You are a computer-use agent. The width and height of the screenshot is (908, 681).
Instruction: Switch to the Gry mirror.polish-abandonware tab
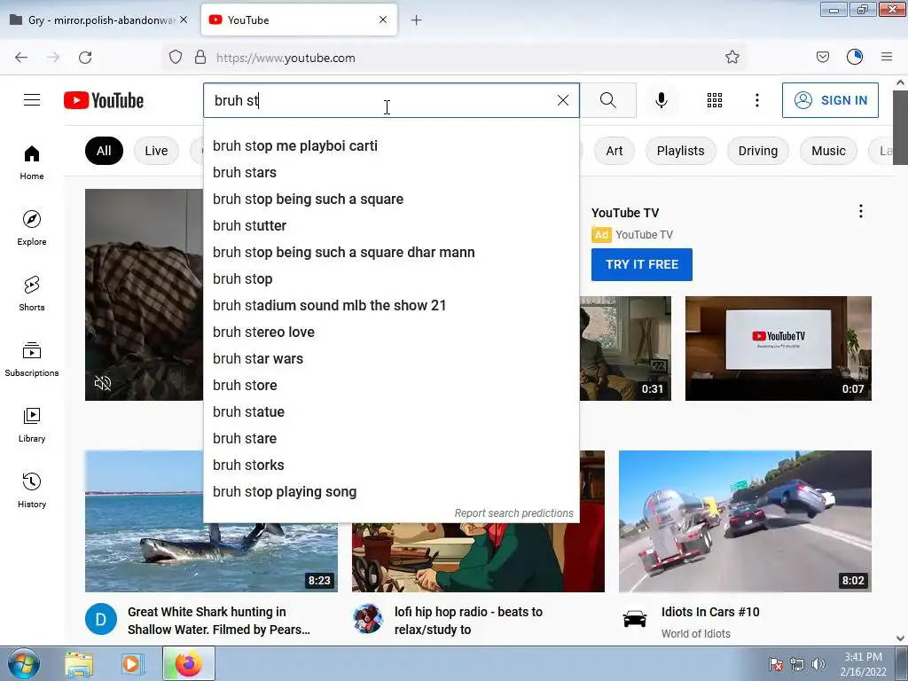[99, 20]
